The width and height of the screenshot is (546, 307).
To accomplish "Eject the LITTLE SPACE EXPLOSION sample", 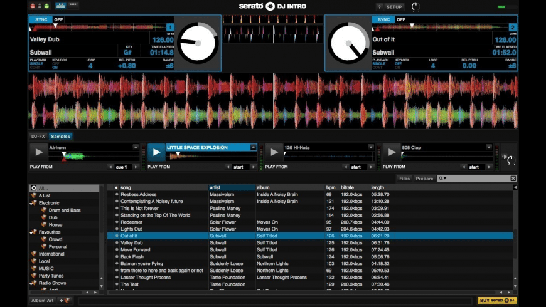I will coord(254,148).
